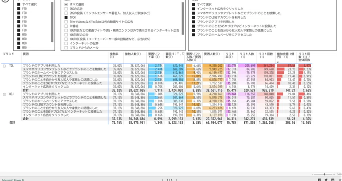Click the media slicer scrollbar
This screenshot has height=181, width=342.
182,18
